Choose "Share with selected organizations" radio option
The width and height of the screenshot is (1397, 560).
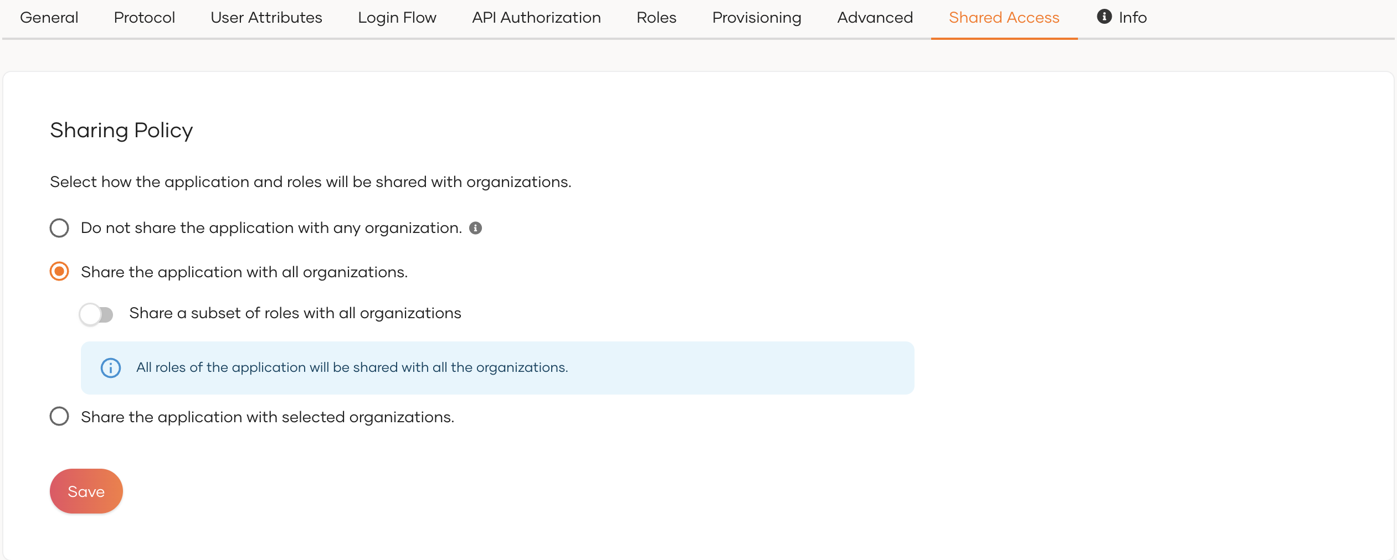[59, 417]
